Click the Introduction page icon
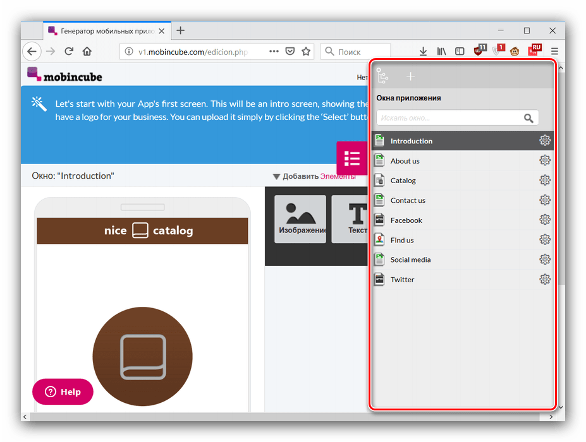The width and height of the screenshot is (586, 442). [x=379, y=140]
